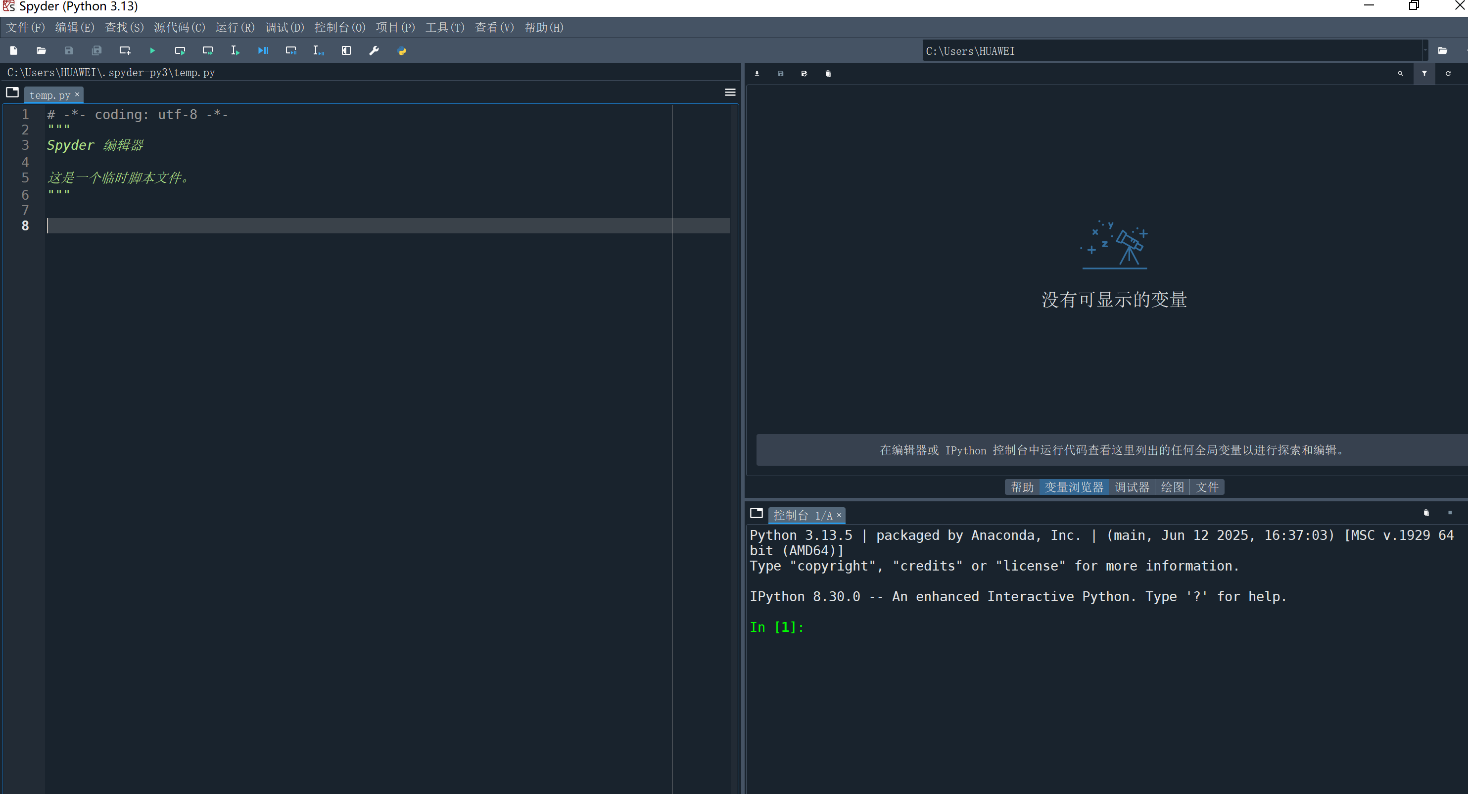Close the temp.py editor tab
Viewport: 1468px width, 794px height.
tap(78, 94)
